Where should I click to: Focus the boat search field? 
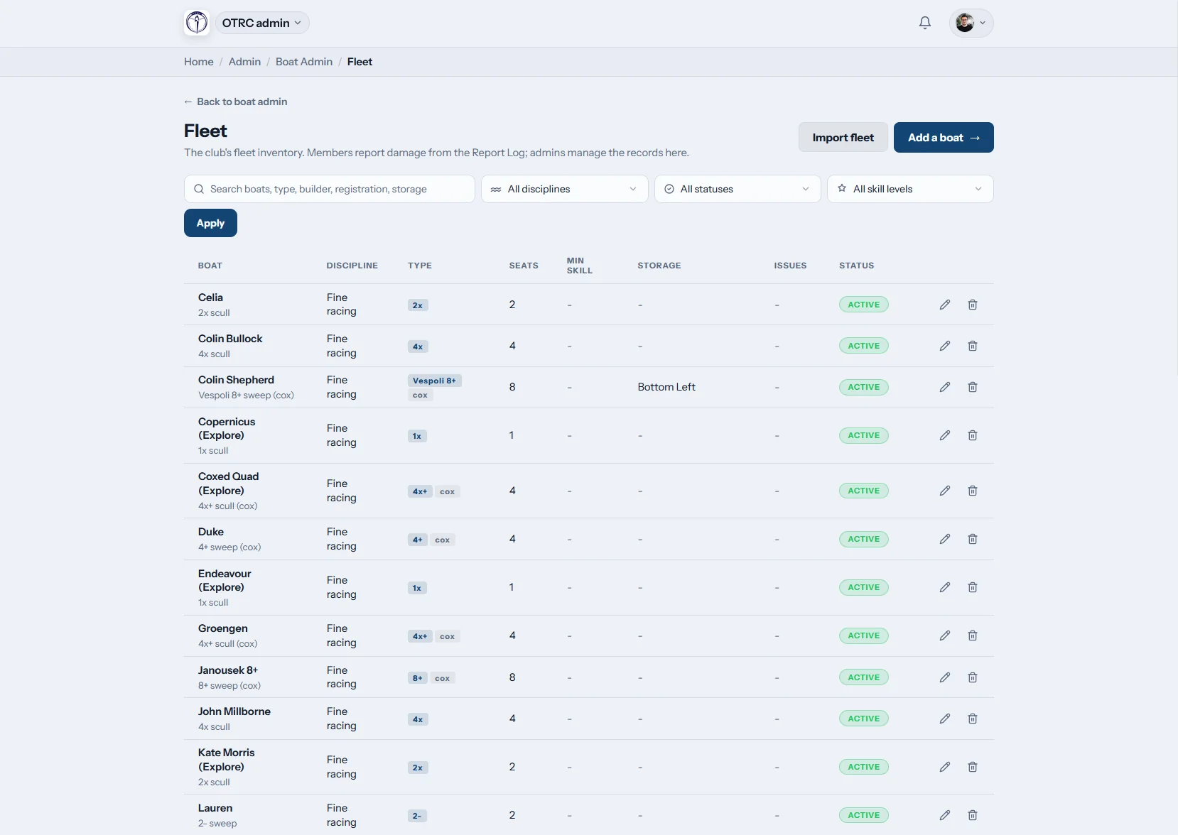coord(330,189)
